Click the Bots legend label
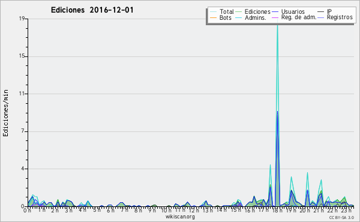 click(x=226, y=17)
